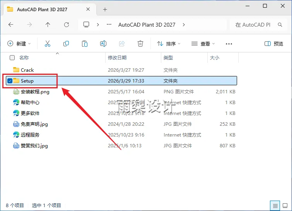The height and width of the screenshot is (211, 292).
Task: Open the See more ellipsis in toolbar
Action: tap(229, 44)
